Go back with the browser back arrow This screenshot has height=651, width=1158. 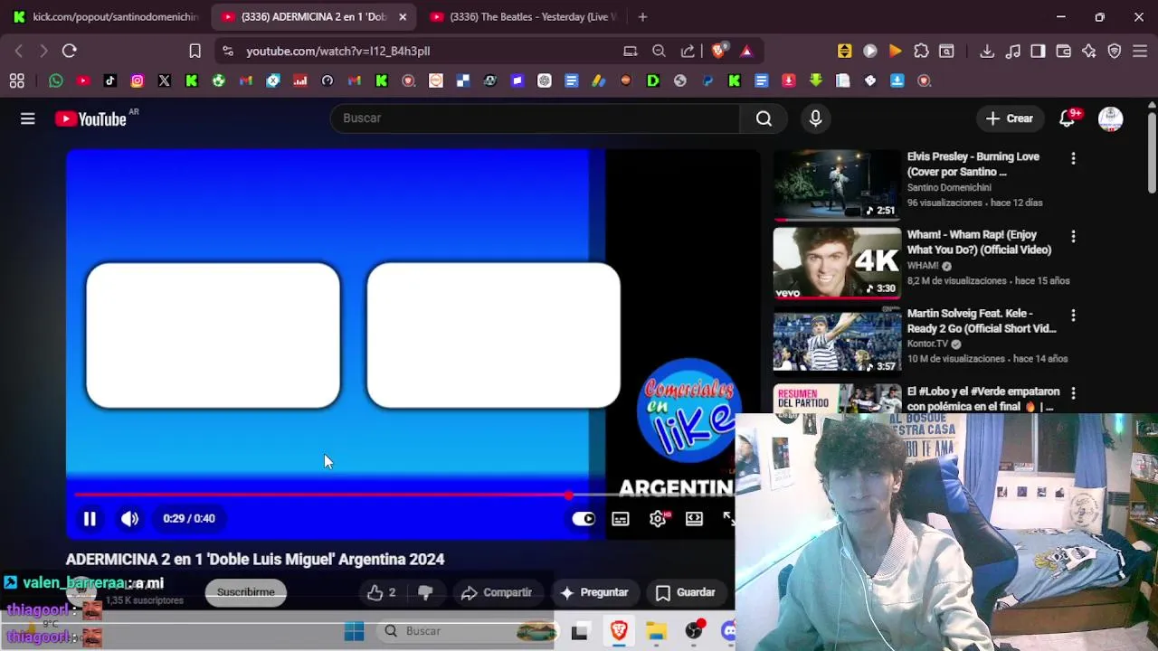coord(19,51)
